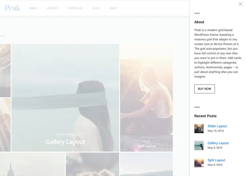Open the Home menu item

point(33,8)
